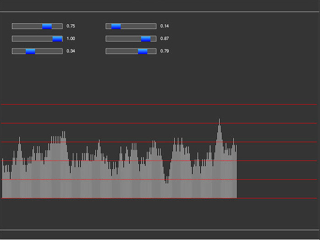This screenshot has width=320, height=240.
Task: Click the tallest peak bar in the histogram
Action: [x=220, y=158]
